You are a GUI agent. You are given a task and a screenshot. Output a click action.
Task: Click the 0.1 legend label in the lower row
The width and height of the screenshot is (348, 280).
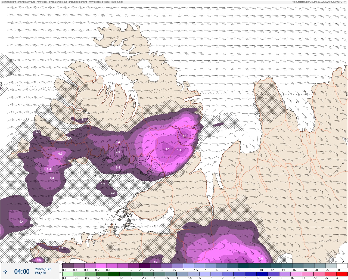pyautogui.click(x=64, y=278)
